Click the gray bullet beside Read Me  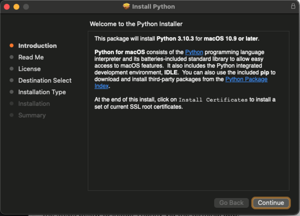pos(11,57)
